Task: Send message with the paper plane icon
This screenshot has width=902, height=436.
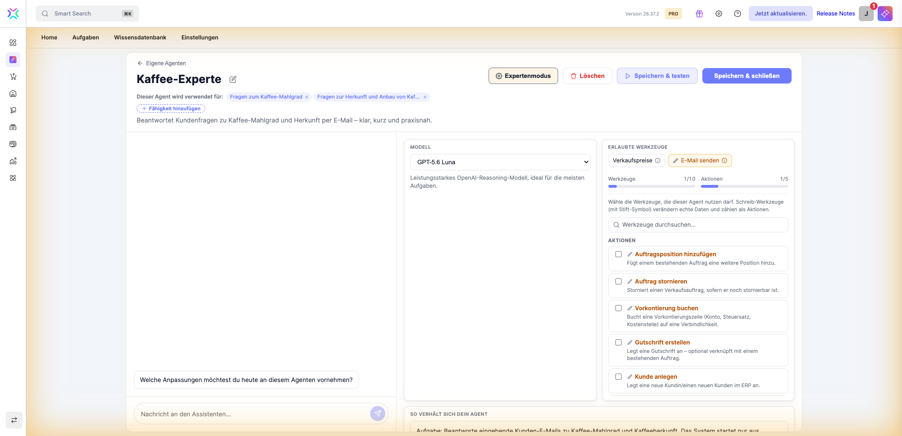Action: pyautogui.click(x=378, y=413)
